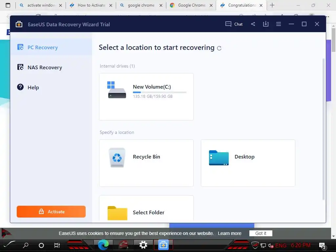
Task: Click the import scan session icon
Action: click(x=266, y=24)
